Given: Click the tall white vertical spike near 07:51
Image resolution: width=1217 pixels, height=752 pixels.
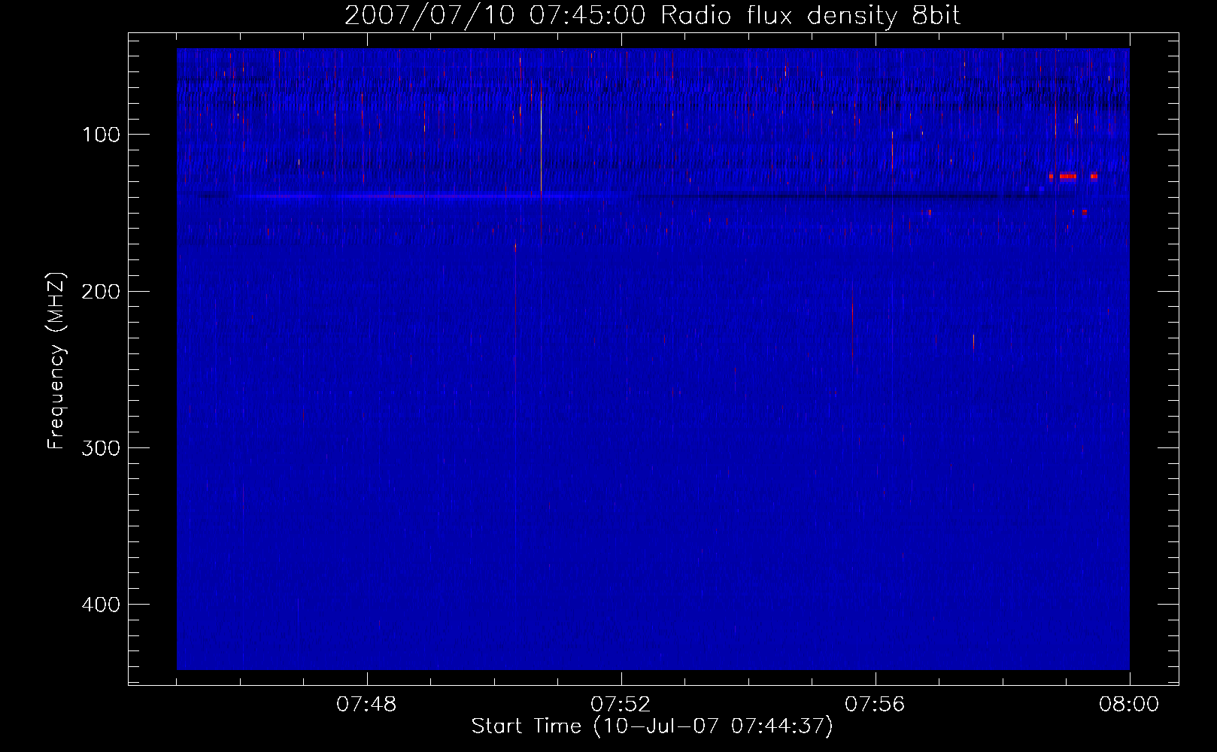Looking at the screenshot, I should point(541,139).
